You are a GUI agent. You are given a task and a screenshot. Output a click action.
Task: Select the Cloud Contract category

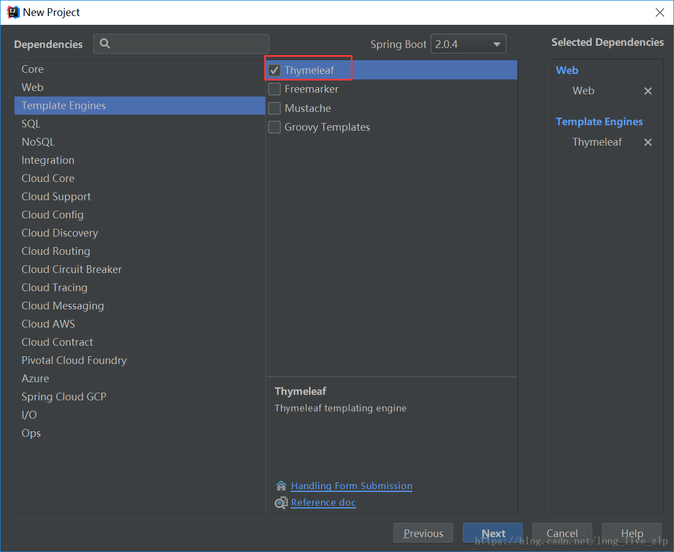pos(140,342)
